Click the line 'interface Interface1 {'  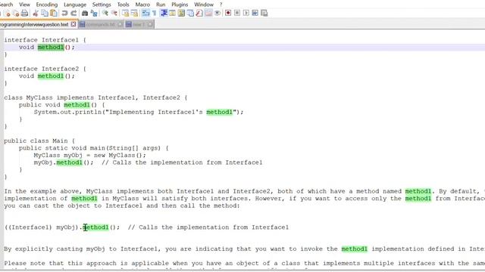tap(45, 40)
